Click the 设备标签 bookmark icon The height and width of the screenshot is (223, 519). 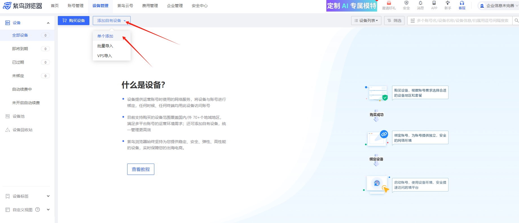[8, 196]
